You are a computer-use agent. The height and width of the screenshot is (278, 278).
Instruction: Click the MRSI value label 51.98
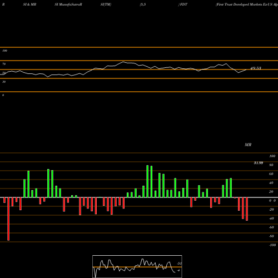pyautogui.click(x=259, y=163)
